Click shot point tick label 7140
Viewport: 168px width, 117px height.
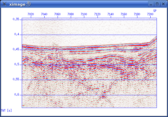click(x=110, y=14)
